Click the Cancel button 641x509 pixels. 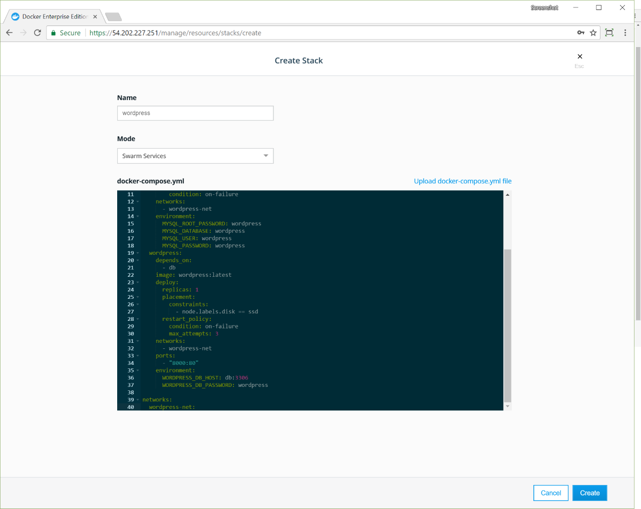click(x=551, y=493)
